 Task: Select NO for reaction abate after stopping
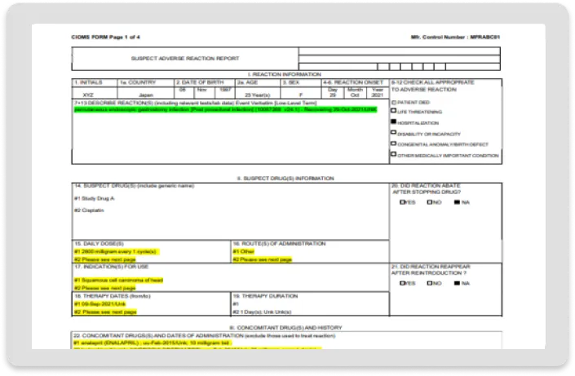tap(429, 202)
